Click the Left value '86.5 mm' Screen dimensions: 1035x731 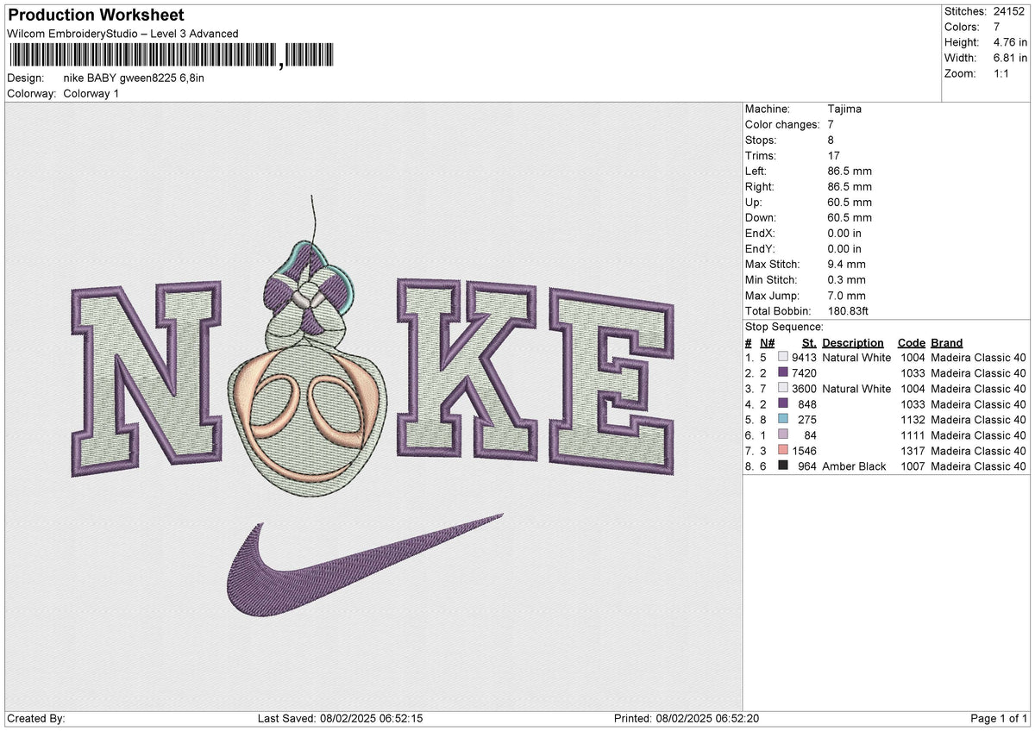850,171
